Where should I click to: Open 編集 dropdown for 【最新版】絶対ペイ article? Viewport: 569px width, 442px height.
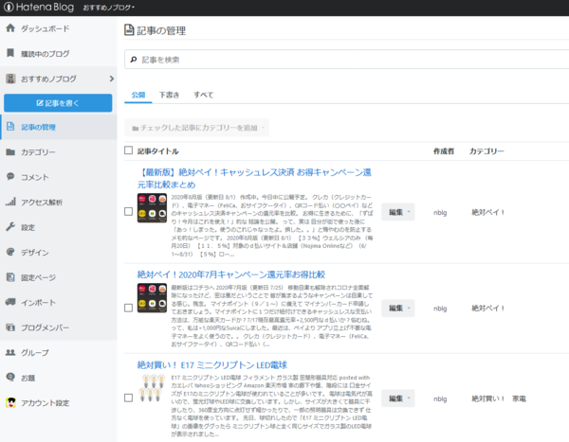pyautogui.click(x=398, y=212)
